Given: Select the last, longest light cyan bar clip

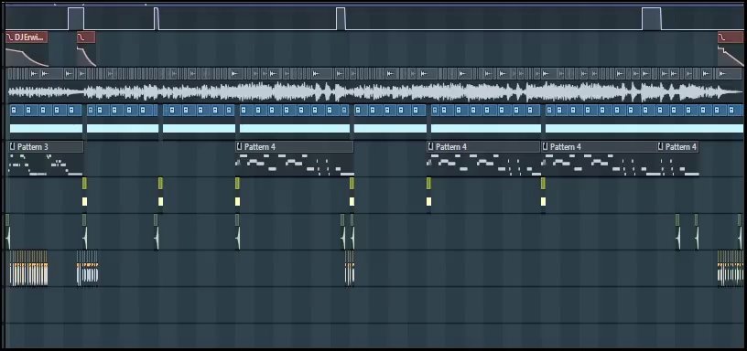Looking at the screenshot, I should [x=644, y=128].
